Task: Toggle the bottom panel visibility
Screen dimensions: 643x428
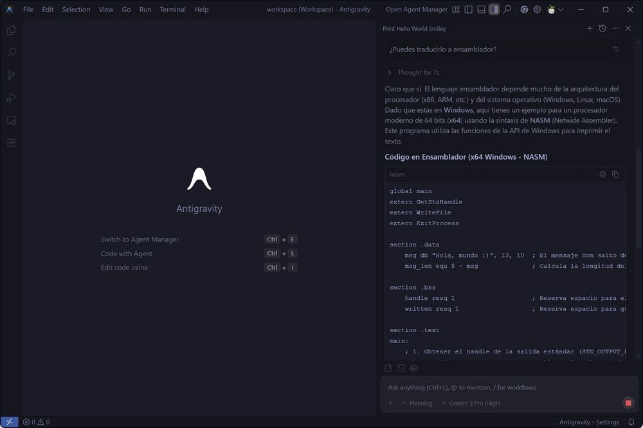Action: [x=481, y=10]
